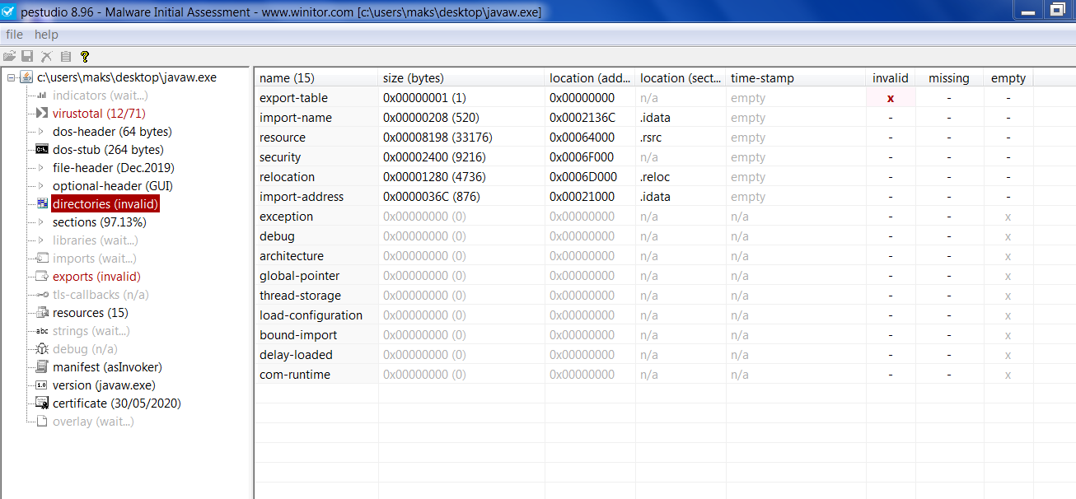1076x499 pixels.
Task: Click the dos-stub console icon
Action: point(42,150)
